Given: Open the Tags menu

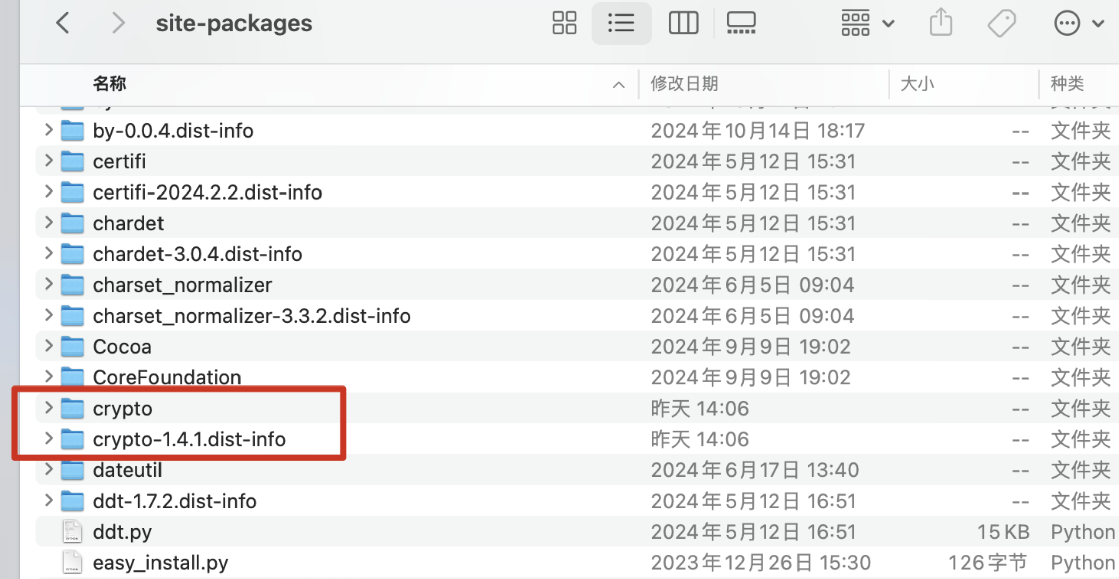Looking at the screenshot, I should click(1001, 23).
